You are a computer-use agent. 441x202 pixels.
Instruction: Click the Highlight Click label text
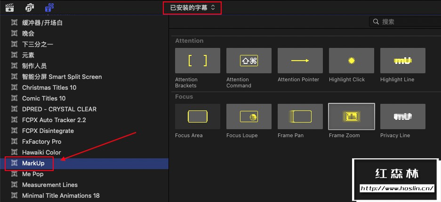click(347, 80)
